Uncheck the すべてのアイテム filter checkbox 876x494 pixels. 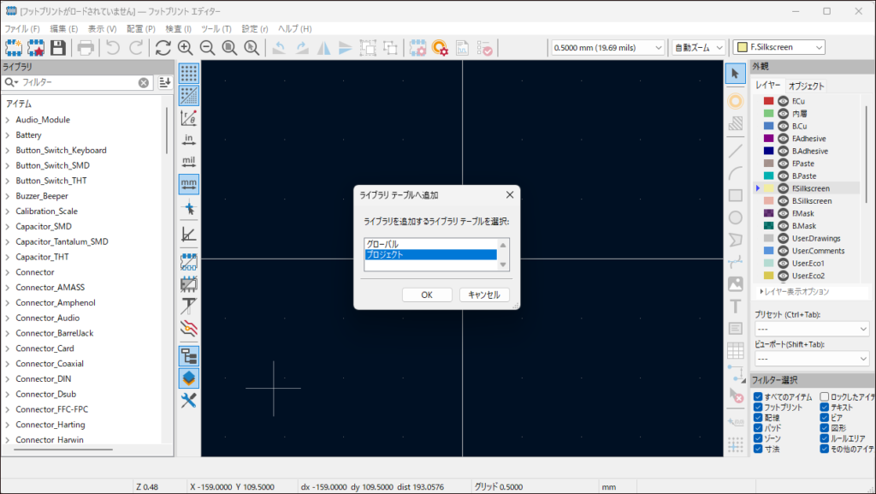[758, 397]
